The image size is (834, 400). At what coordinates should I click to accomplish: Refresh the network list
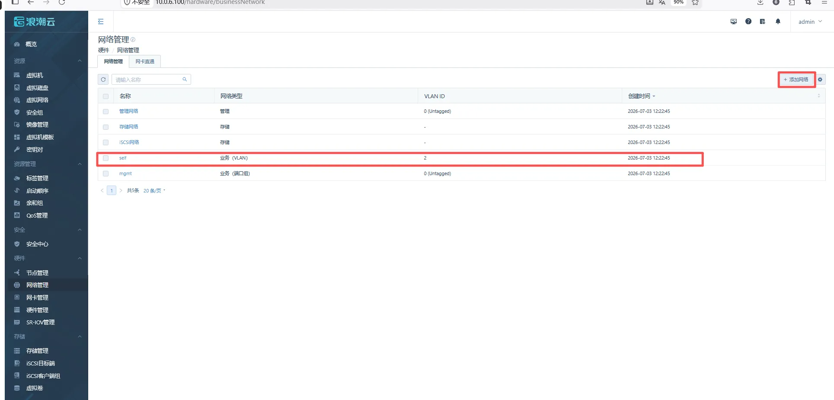pos(103,80)
